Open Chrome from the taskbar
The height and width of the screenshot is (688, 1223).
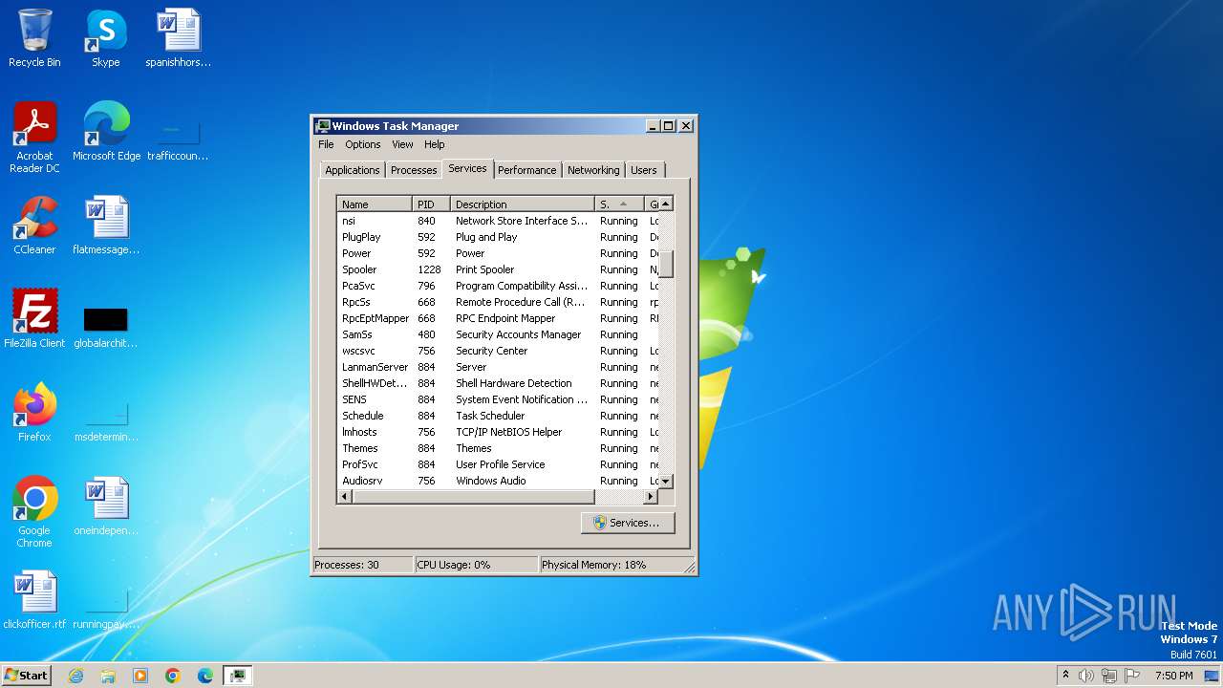point(173,676)
